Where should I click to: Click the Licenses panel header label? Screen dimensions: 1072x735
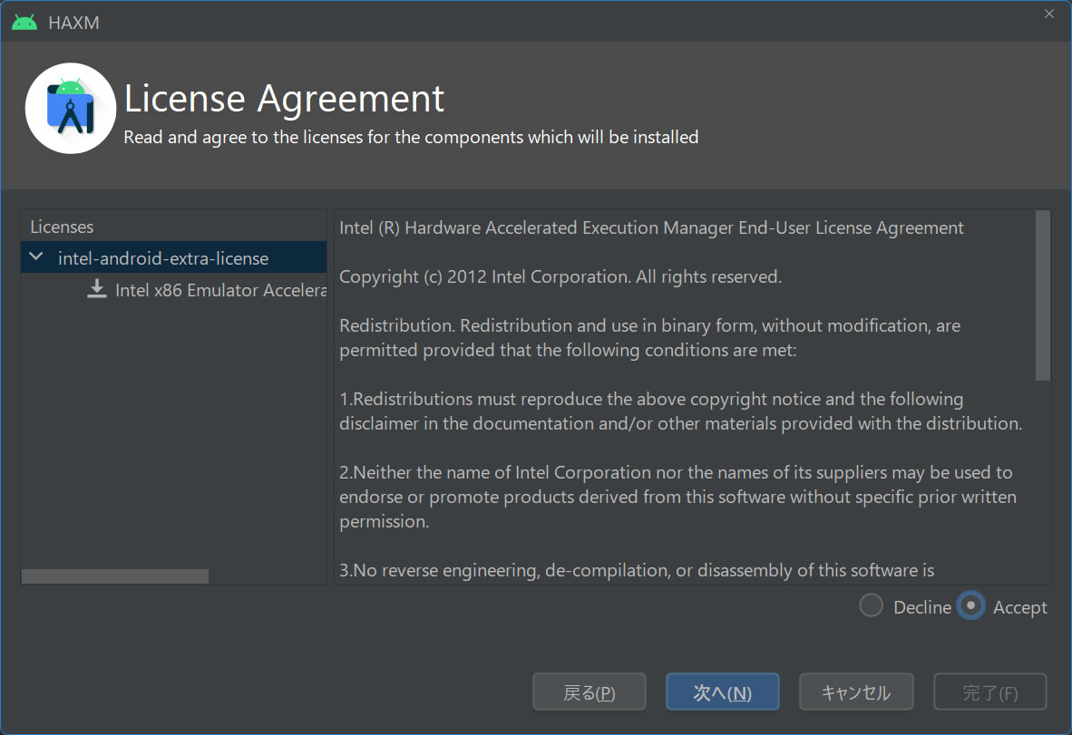(x=62, y=227)
